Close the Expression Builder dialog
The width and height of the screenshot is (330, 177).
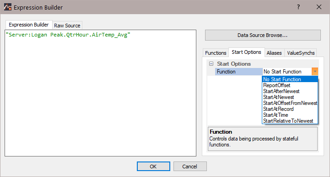point(319,7)
